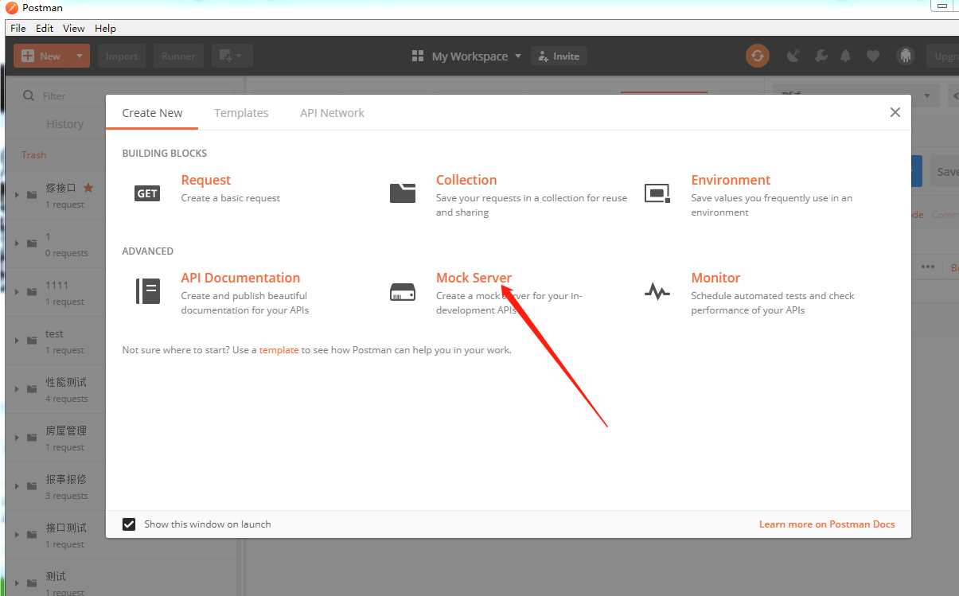Open notifications bell icon
959x596 pixels.
pos(846,56)
